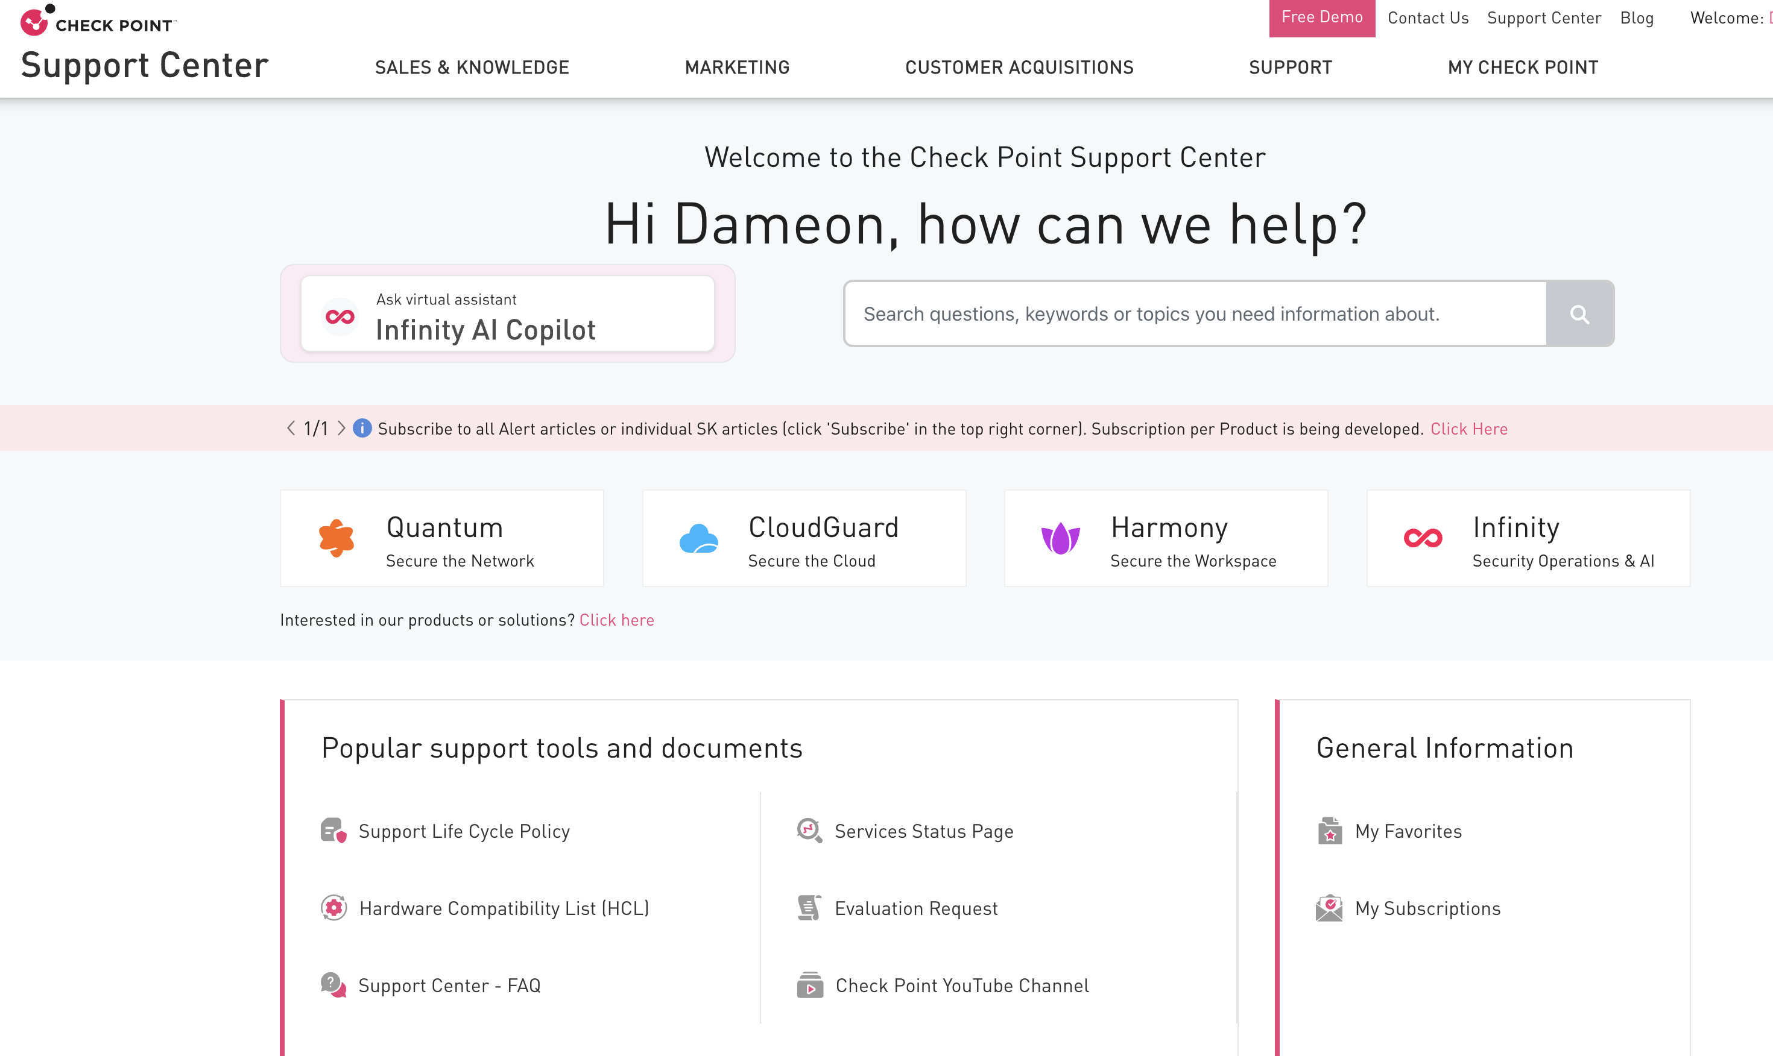The image size is (1773, 1056).
Task: Click the Services Status Page icon
Action: pos(809,831)
